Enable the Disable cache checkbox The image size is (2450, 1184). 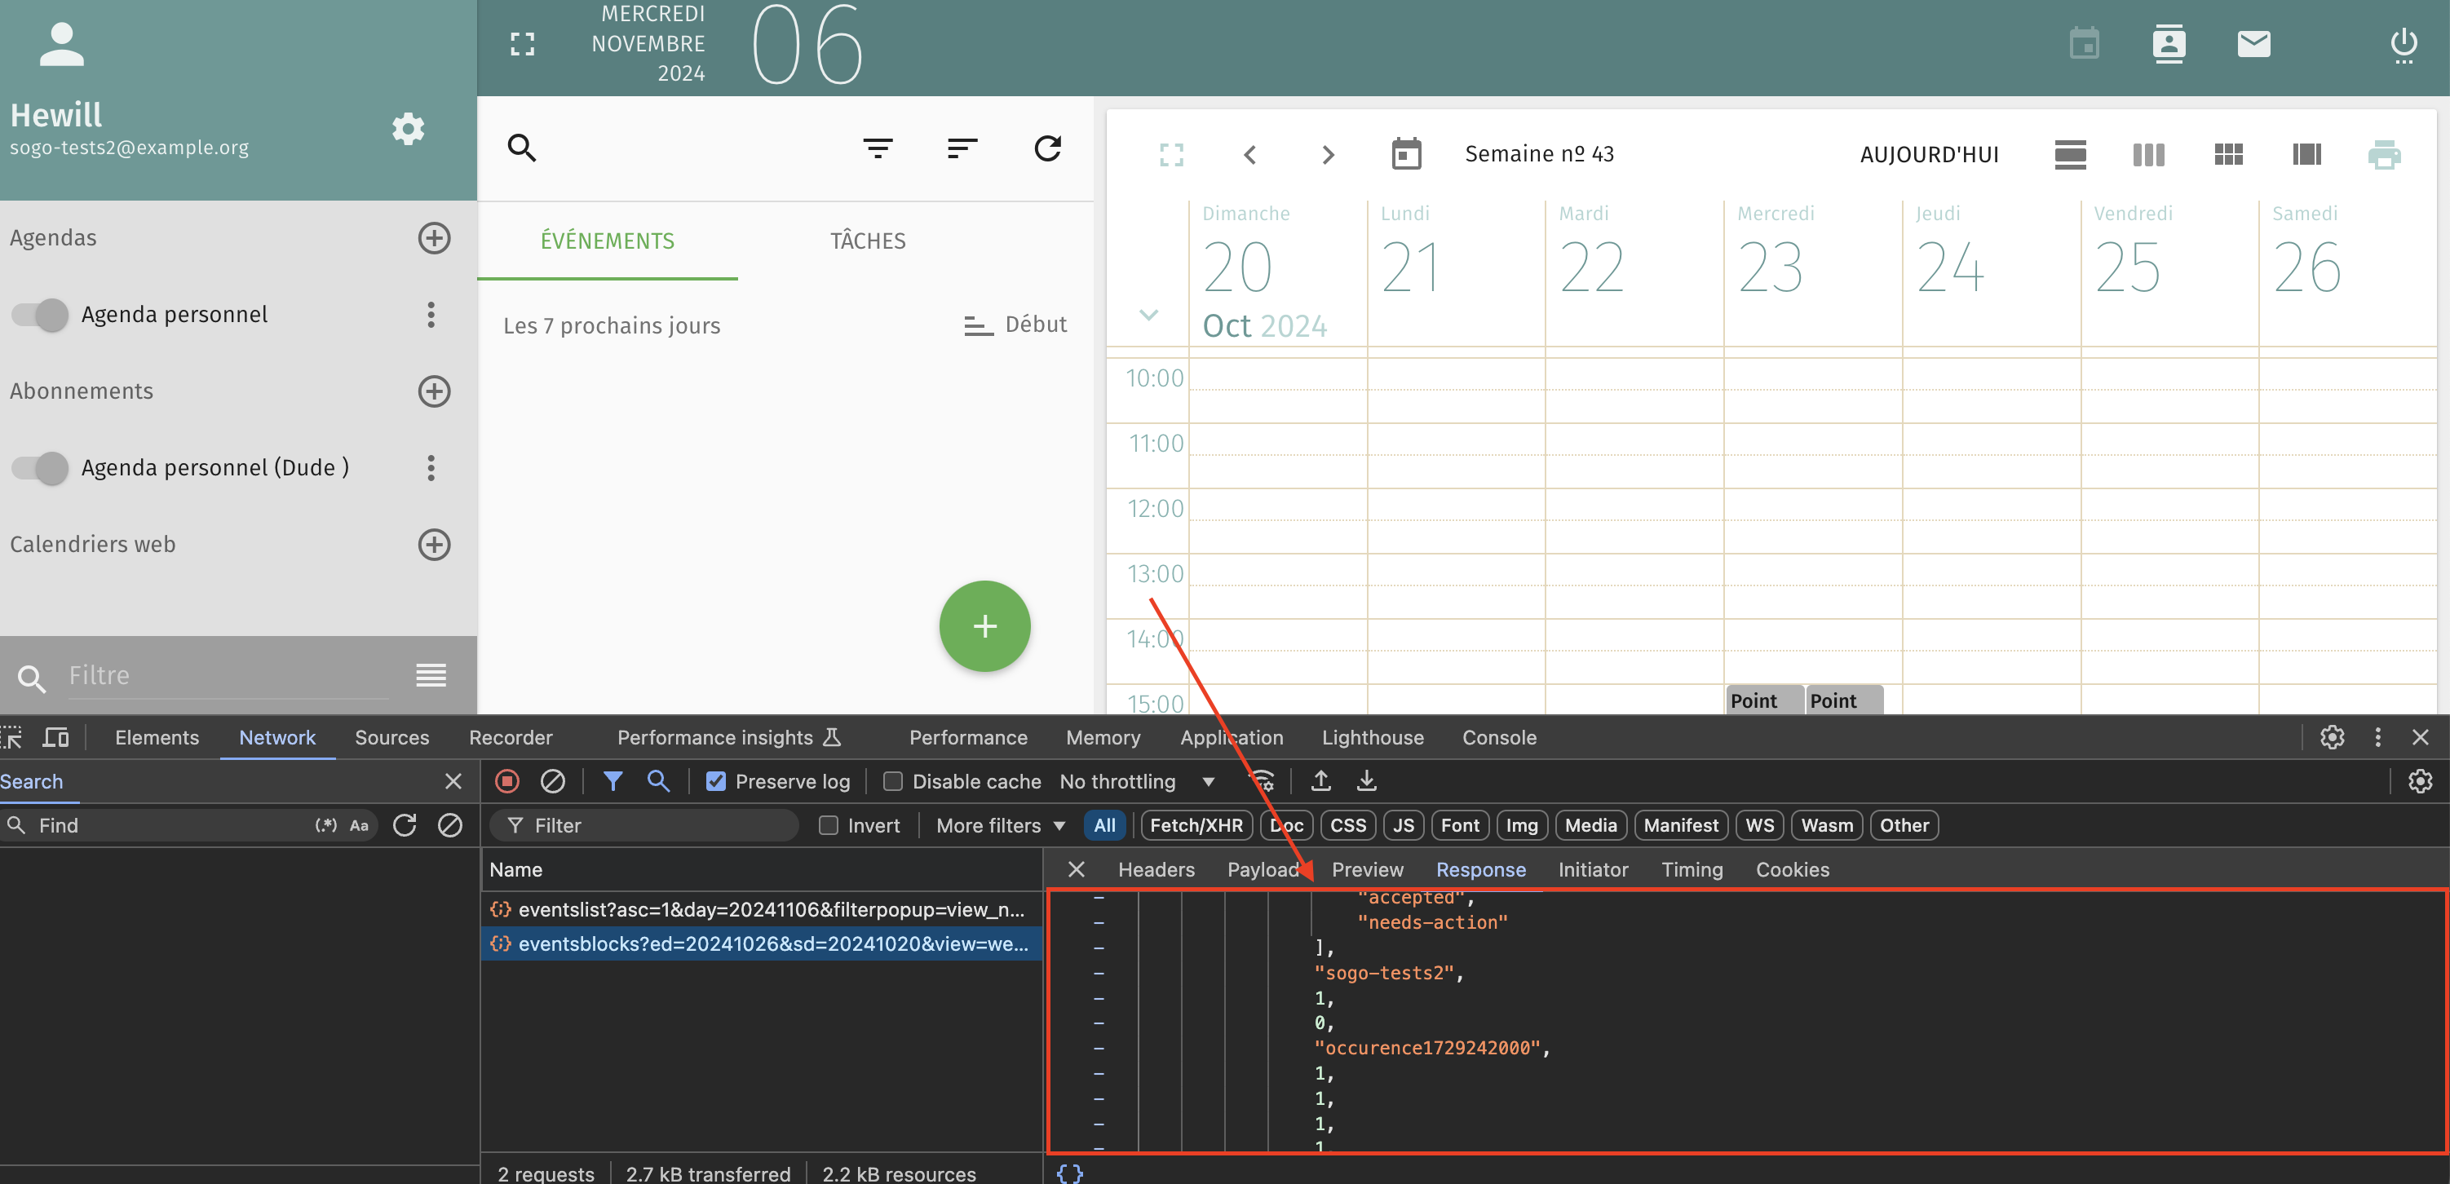click(x=892, y=781)
